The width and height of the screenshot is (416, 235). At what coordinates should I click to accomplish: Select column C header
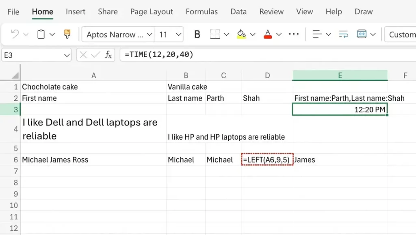[x=224, y=75]
